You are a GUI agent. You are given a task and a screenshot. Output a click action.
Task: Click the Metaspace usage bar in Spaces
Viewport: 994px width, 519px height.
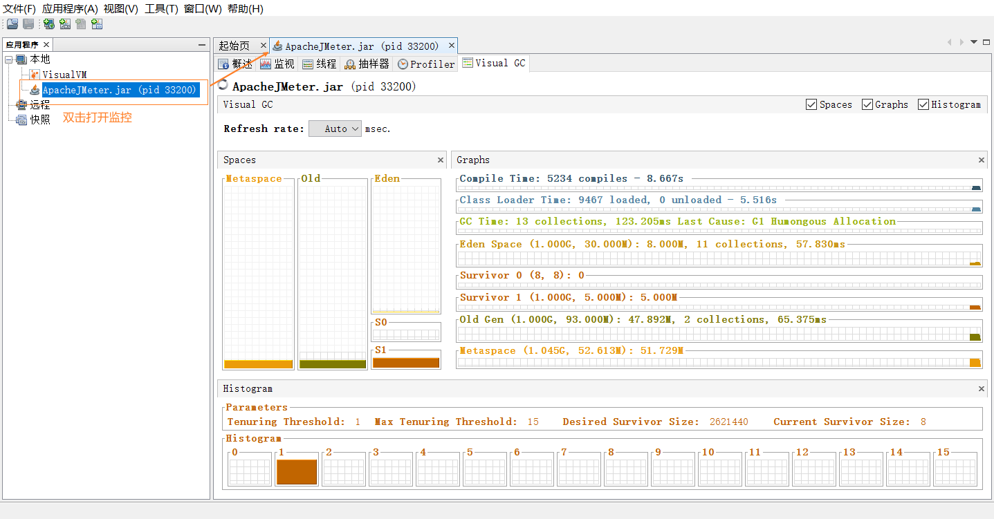pyautogui.click(x=259, y=364)
